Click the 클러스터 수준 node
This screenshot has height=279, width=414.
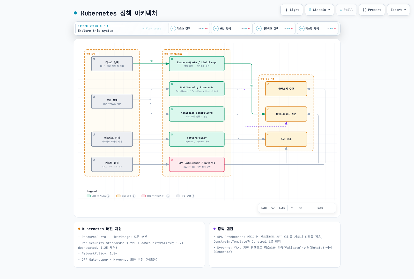tap(286, 89)
